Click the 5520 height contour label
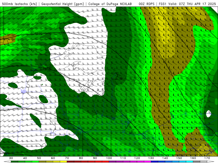This screenshot has height=163, width=218. pyautogui.click(x=39, y=33)
